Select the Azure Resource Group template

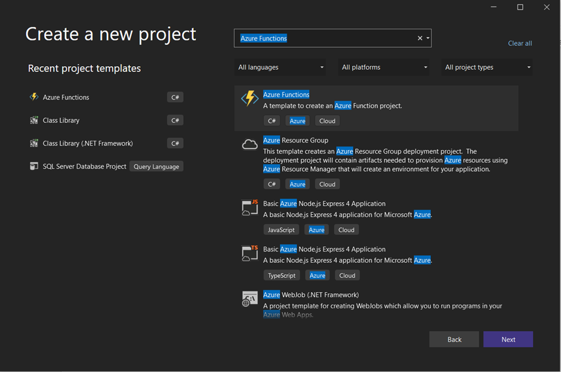[x=377, y=162]
